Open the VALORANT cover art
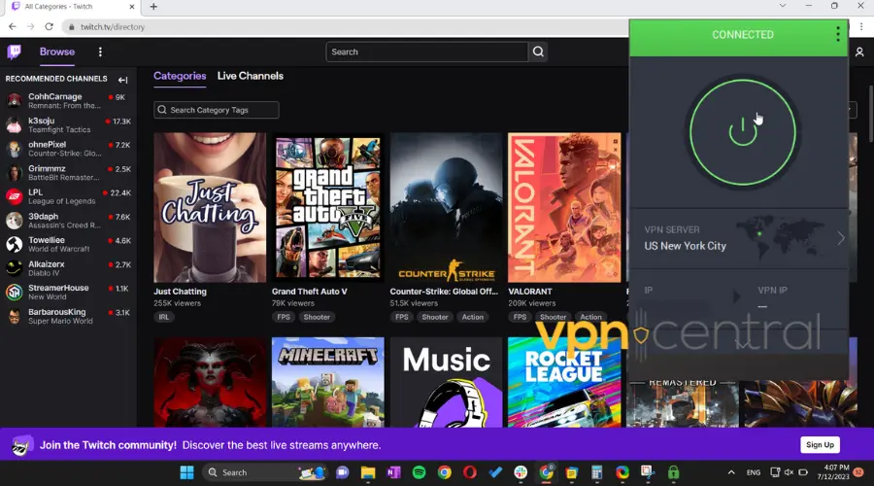 pyautogui.click(x=564, y=208)
